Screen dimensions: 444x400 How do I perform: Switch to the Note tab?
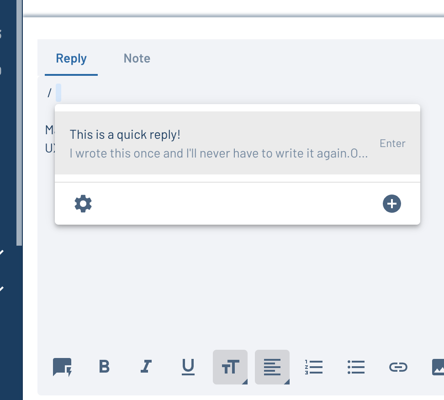(x=137, y=58)
